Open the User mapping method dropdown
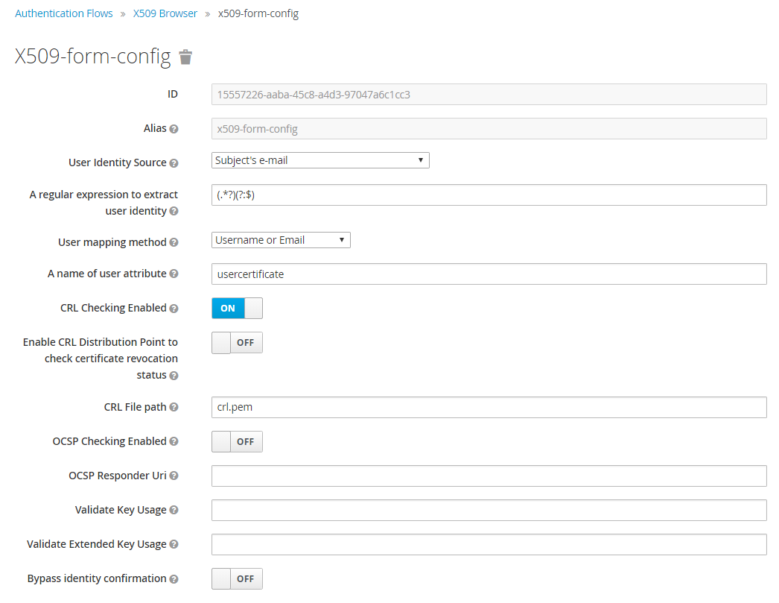The image size is (779, 603). coord(281,240)
